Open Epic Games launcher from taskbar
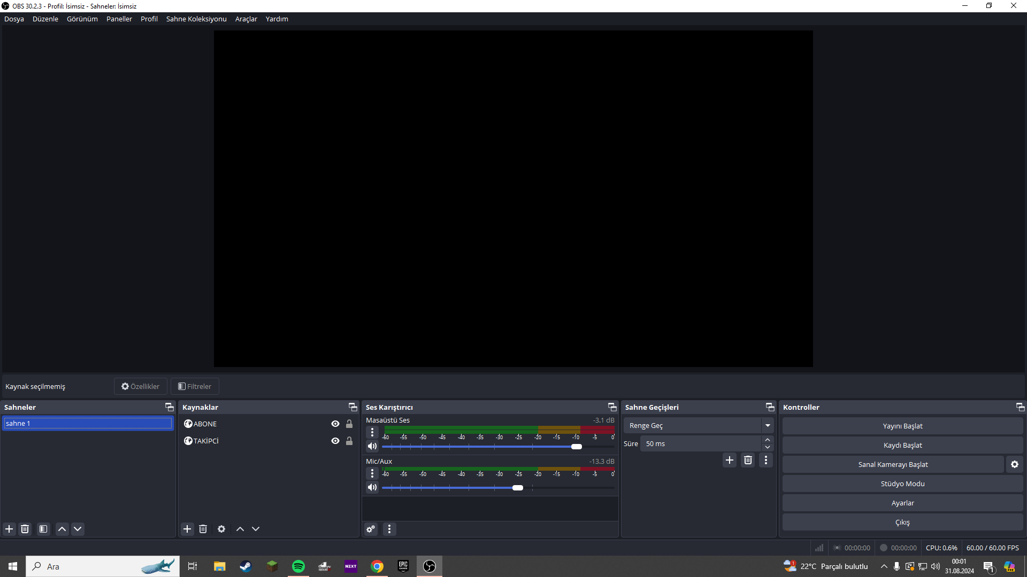 [403, 566]
